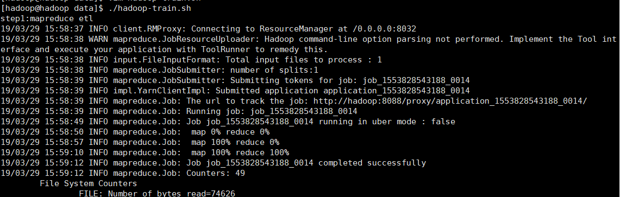Click 'running in uber mode : false' text
The height and width of the screenshot is (197, 620).
[387, 122]
